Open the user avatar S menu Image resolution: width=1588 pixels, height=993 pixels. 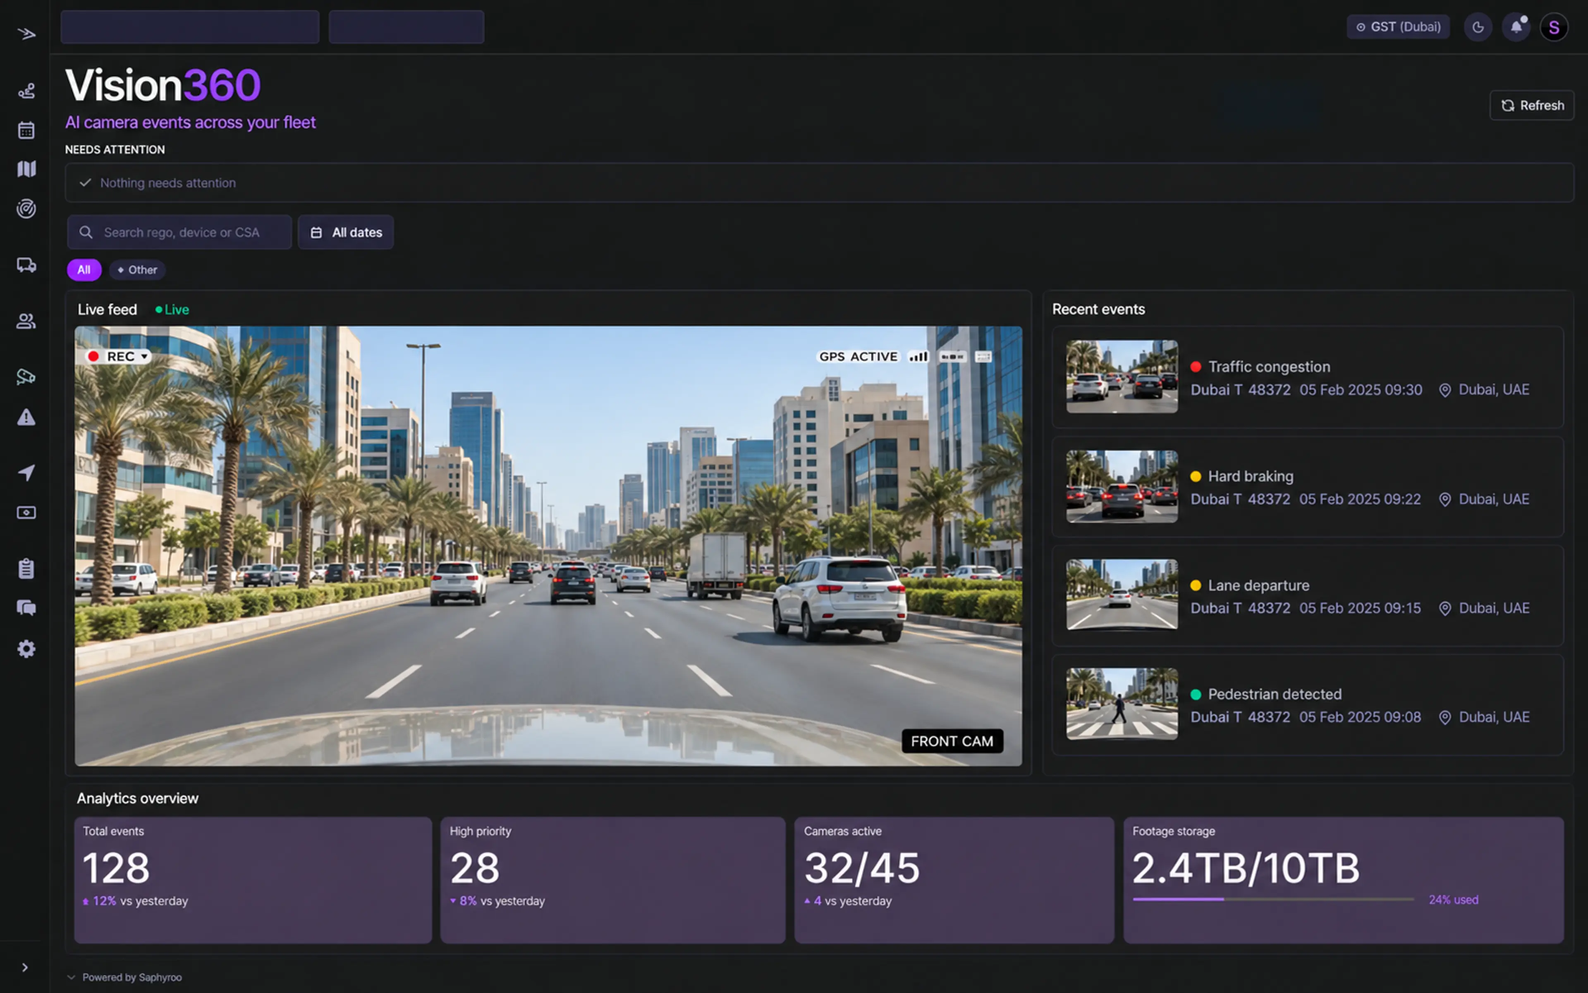tap(1554, 27)
